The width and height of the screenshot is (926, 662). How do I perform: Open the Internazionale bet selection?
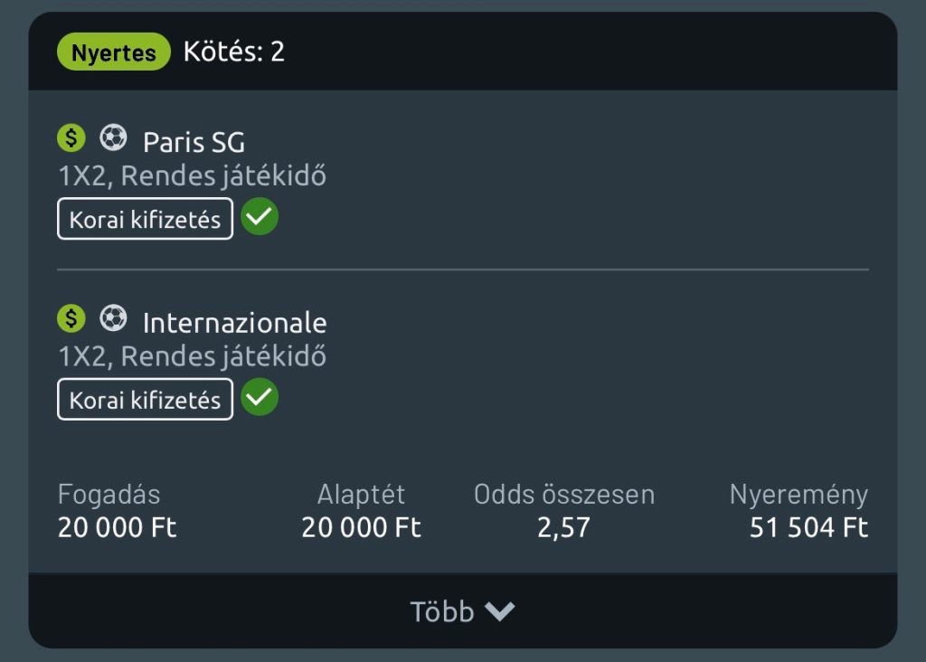point(234,322)
